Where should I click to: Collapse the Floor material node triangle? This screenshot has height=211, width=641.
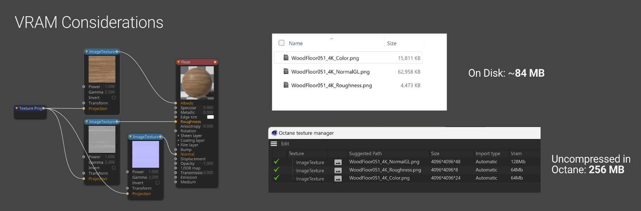179,62
